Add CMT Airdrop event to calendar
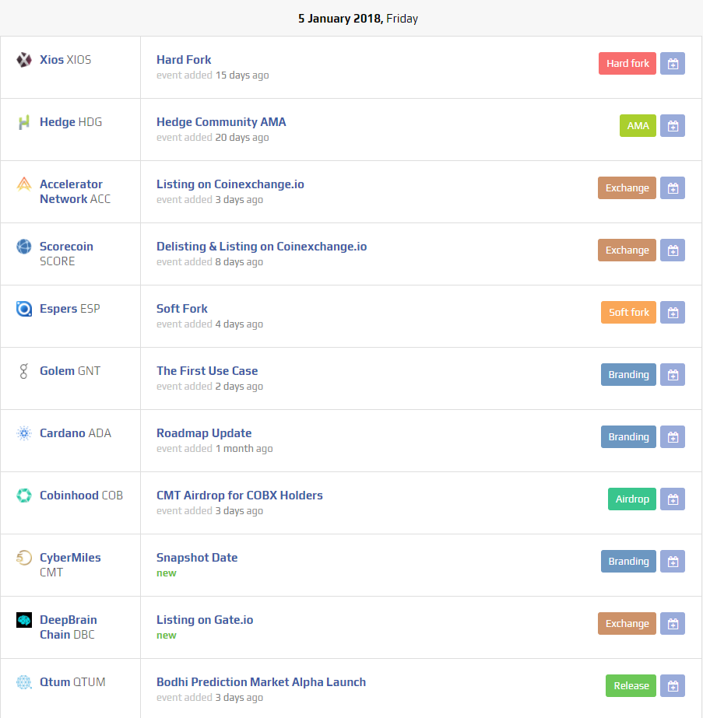 (673, 499)
